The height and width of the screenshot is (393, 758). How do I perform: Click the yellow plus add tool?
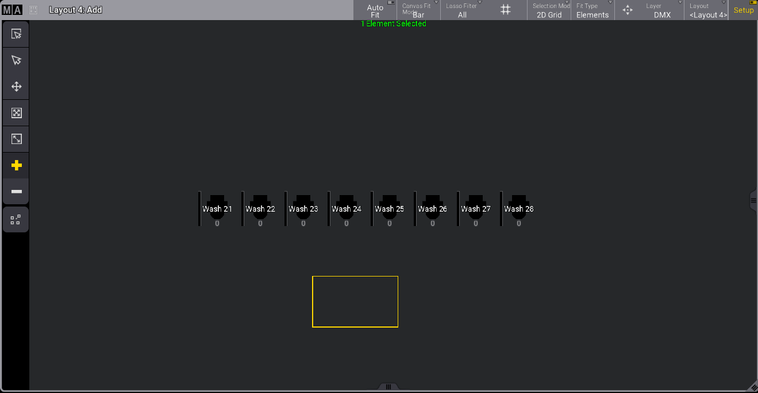(x=16, y=165)
